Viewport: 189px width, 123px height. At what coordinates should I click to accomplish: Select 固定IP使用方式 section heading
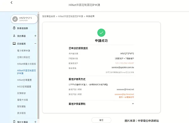(x=77, y=79)
